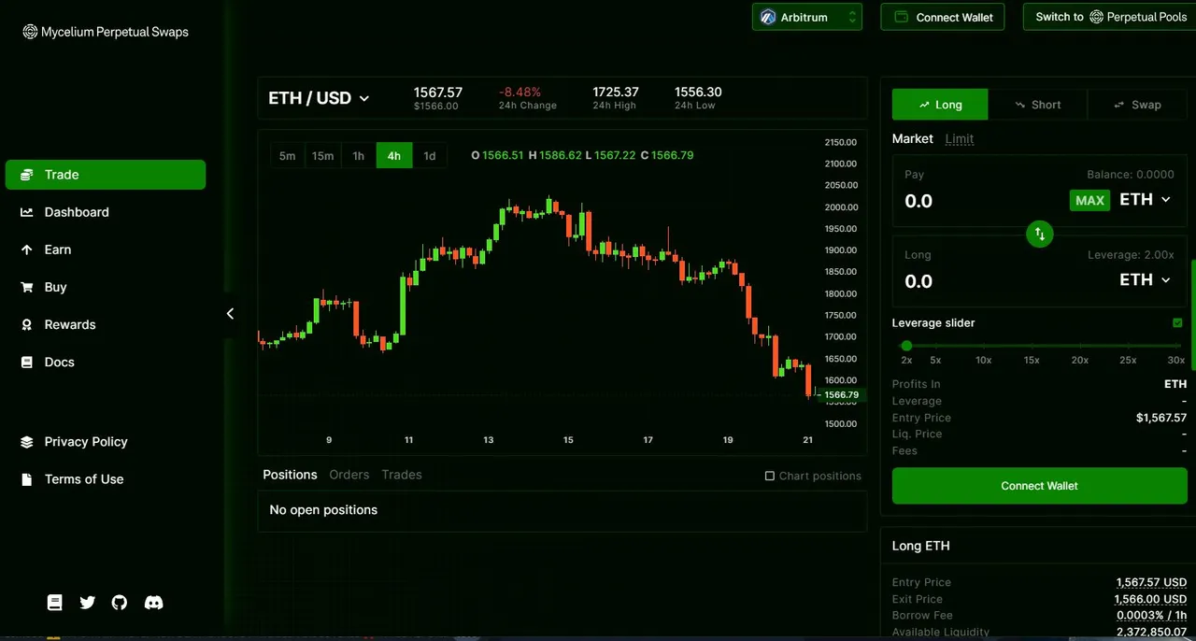Click the No open positions message

click(323, 510)
